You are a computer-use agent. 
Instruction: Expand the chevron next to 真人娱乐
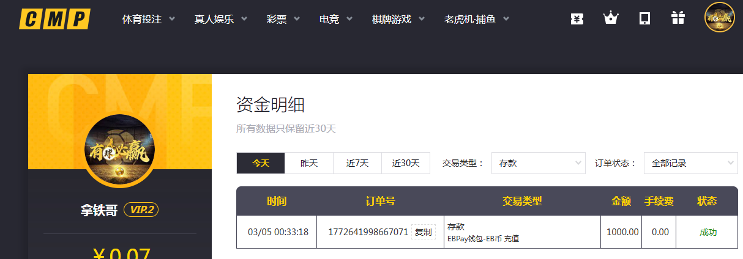244,19
